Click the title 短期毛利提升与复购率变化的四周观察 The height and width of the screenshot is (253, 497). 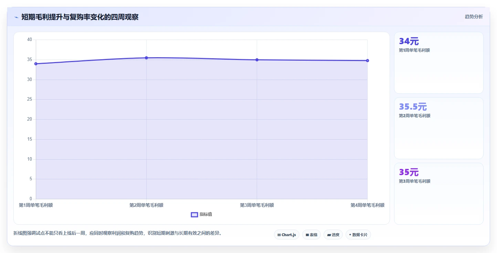(80, 17)
